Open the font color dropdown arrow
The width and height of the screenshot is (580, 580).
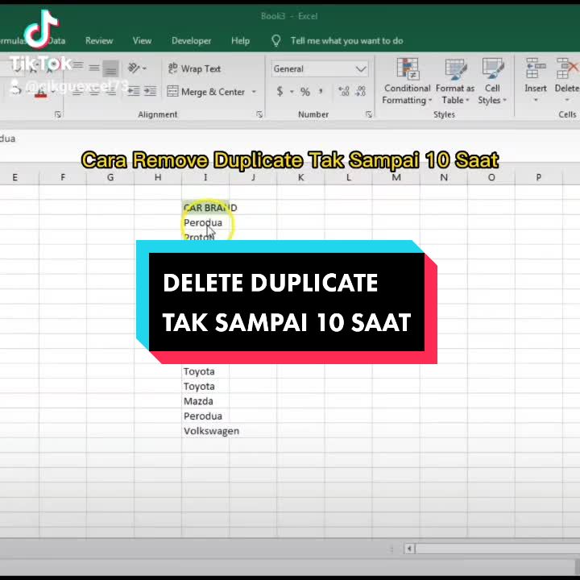coord(52,92)
